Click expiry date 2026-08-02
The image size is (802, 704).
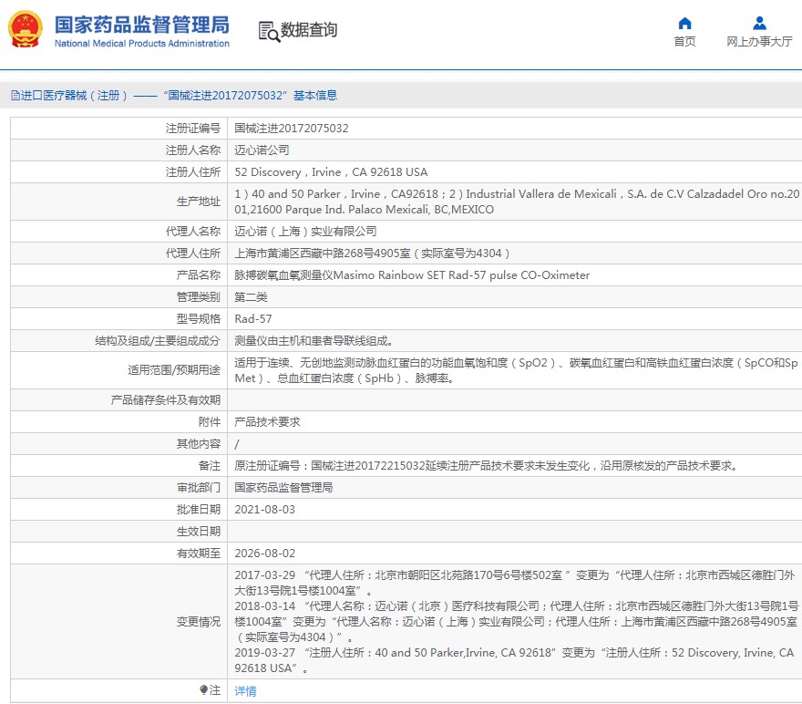pyautogui.click(x=264, y=554)
